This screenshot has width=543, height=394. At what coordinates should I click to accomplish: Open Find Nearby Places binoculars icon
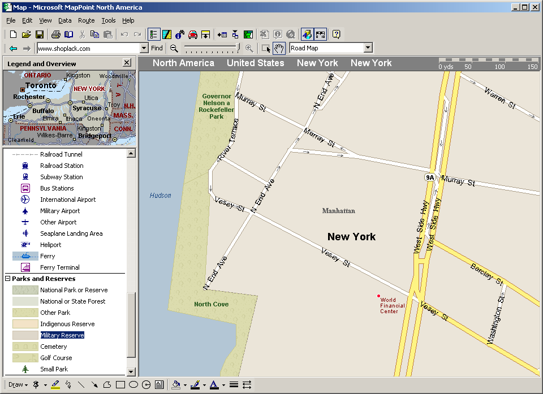pyautogui.click(x=180, y=34)
